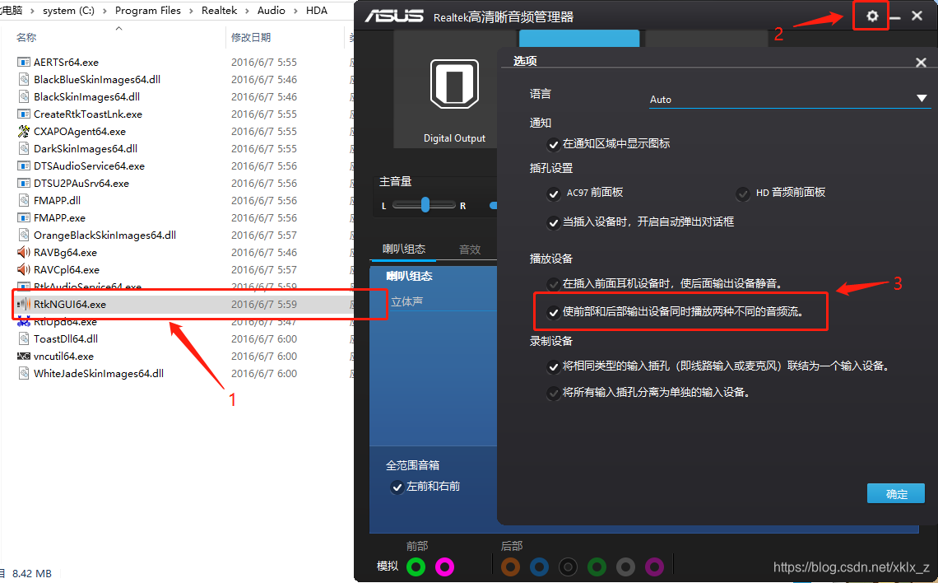Go to HDA folder in address bar

[317, 11]
